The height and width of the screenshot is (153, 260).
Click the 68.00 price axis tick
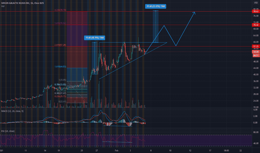256,29
